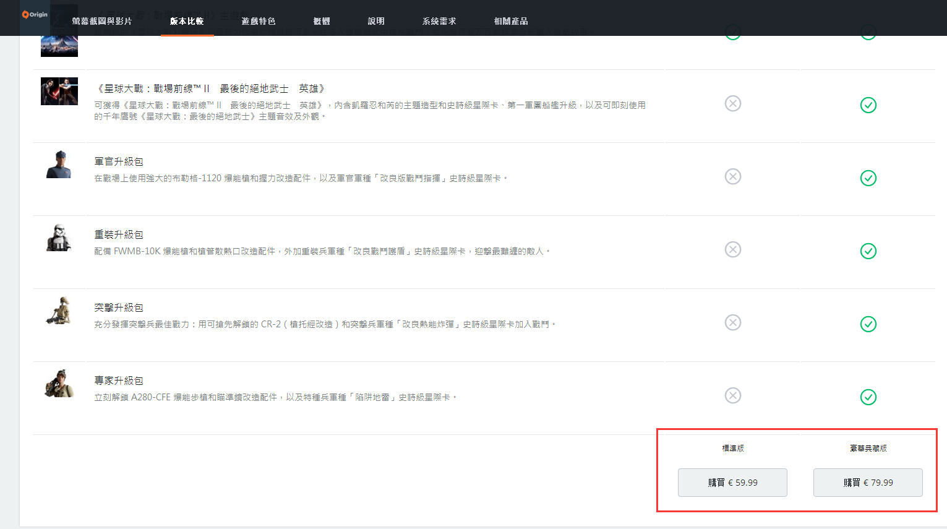This screenshot has height=529, width=947.
Task: Click the 軍官升級包 officer character icon
Action: [x=59, y=164]
